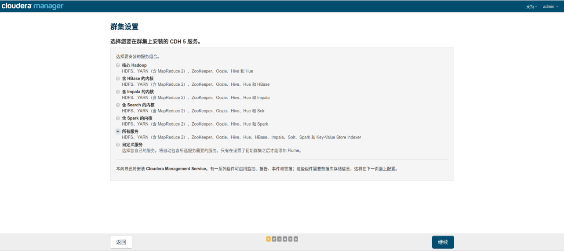Select wizard step 3 indicator
564x251 pixels.
(x=280, y=239)
